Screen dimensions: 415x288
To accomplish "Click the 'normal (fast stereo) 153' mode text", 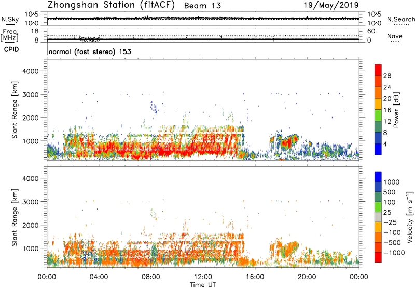I will click(x=90, y=52).
